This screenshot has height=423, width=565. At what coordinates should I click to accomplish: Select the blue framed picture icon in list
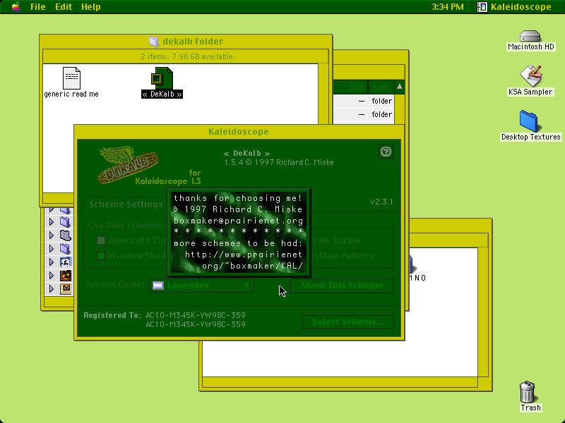65,262
